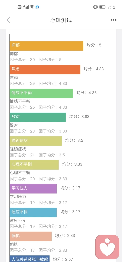Screen dimensions: 122x262
Task: Select the purple 学习压力 bar
Action: pyautogui.click(x=33, y=189)
